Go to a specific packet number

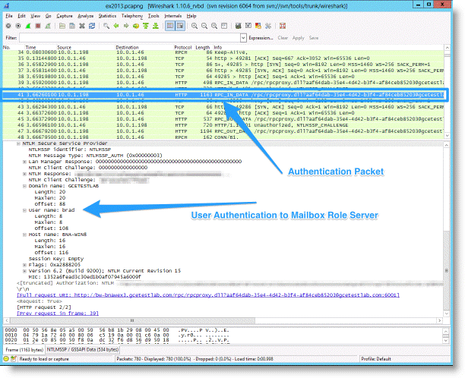coord(136,26)
